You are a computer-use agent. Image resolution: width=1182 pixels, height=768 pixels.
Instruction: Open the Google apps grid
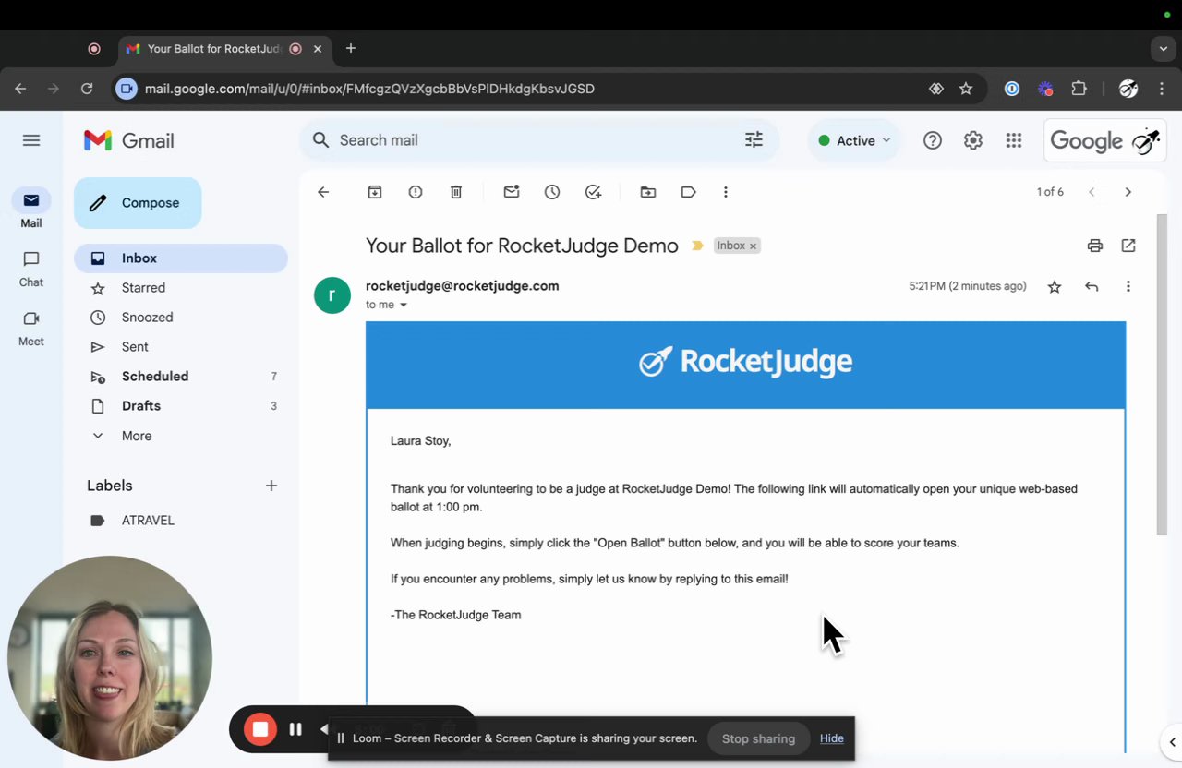tap(1014, 140)
